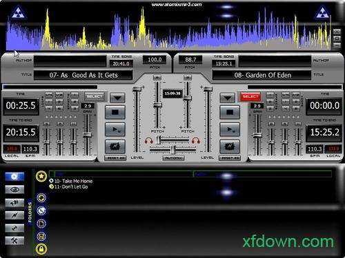Click the top-right radiation logo icon

click(x=322, y=12)
